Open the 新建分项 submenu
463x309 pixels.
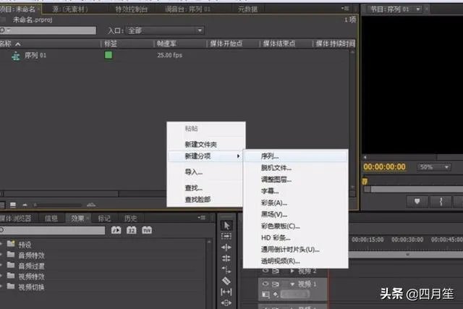pos(206,156)
